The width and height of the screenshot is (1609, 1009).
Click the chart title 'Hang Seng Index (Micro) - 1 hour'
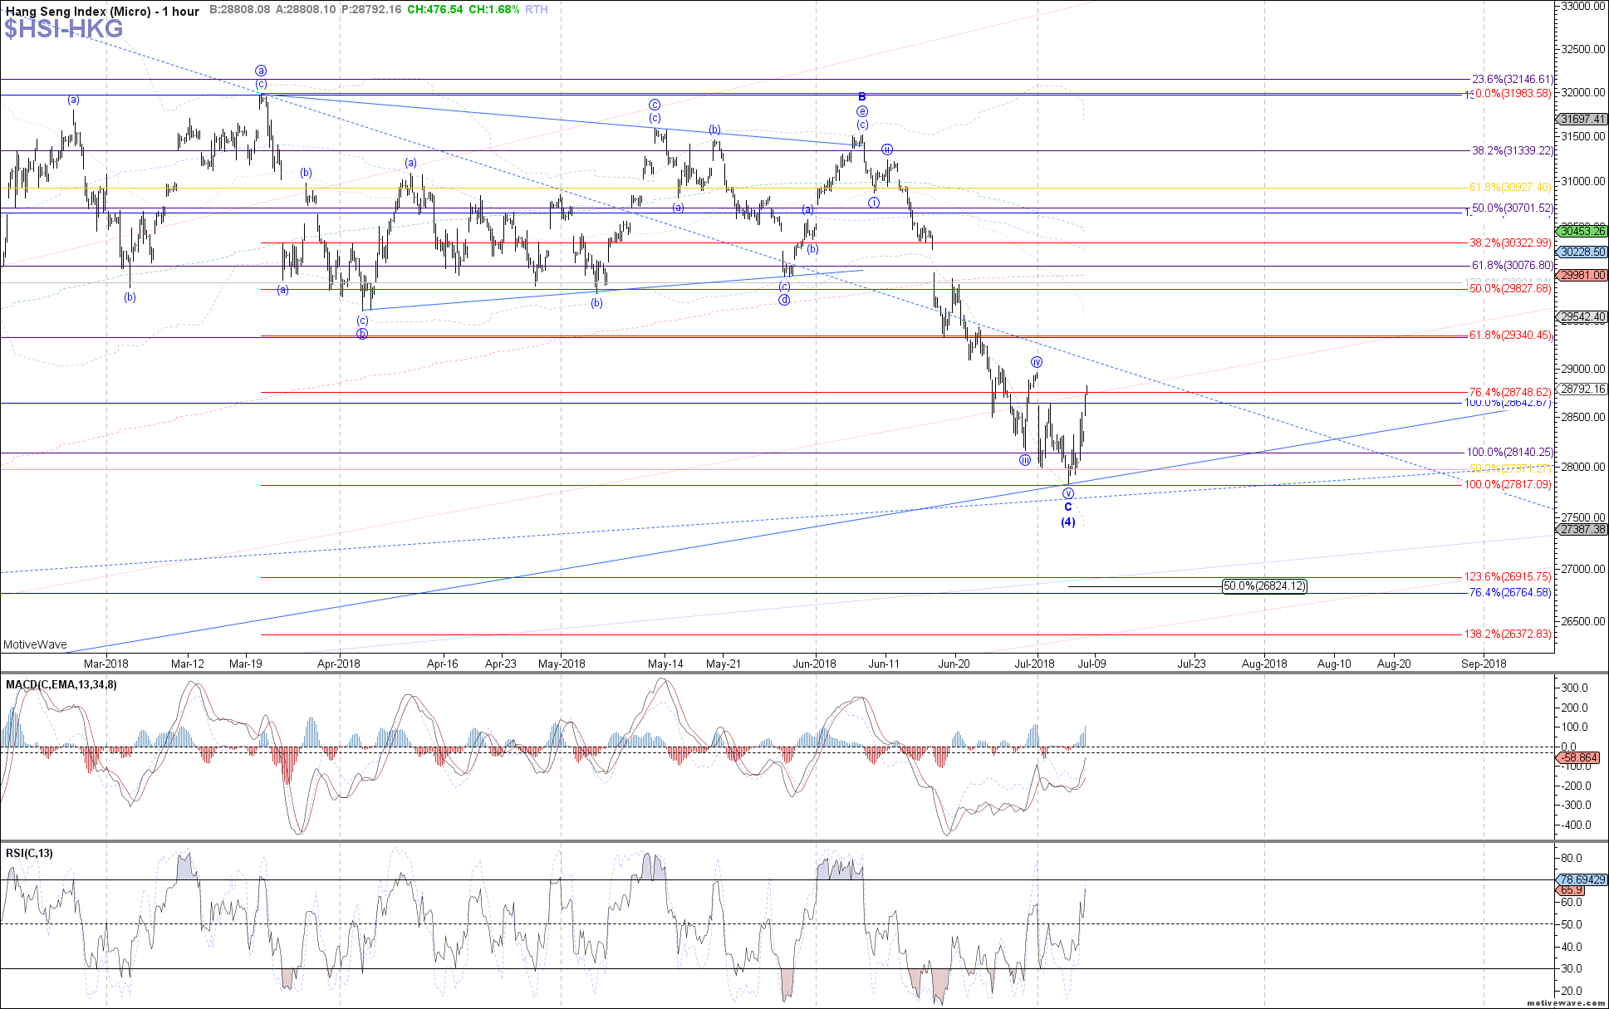tap(103, 11)
